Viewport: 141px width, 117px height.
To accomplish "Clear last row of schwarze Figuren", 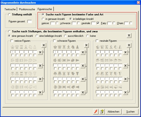I will point(83,92).
